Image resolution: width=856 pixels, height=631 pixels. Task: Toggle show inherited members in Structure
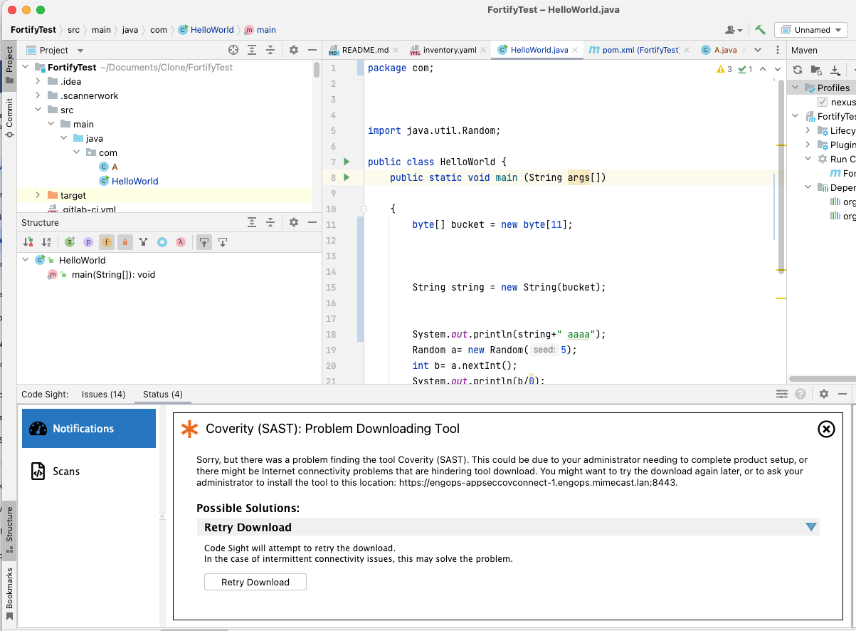coord(70,242)
